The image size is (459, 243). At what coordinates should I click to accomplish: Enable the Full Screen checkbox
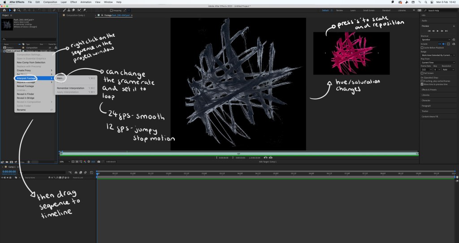(x=423, y=73)
